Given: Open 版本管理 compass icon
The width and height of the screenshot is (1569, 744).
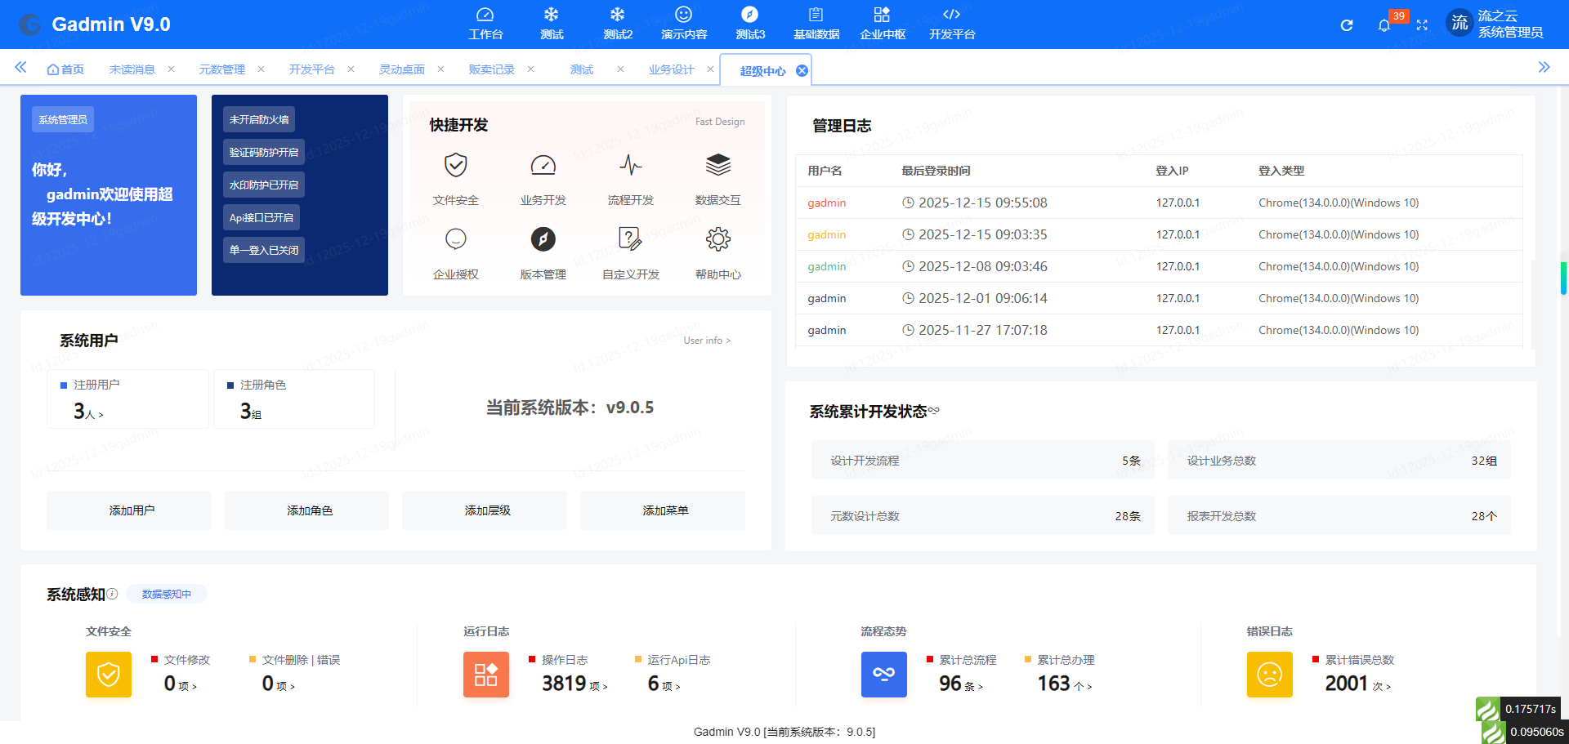Looking at the screenshot, I should coord(543,239).
